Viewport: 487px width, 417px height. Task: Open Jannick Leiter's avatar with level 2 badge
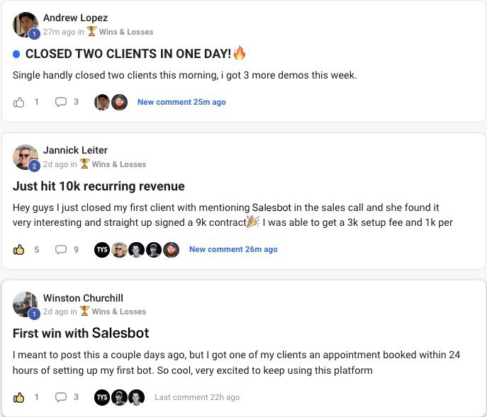coord(26,157)
